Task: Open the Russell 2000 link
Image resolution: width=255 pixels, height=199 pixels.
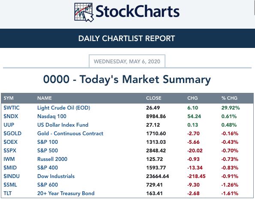Action: 52,159
